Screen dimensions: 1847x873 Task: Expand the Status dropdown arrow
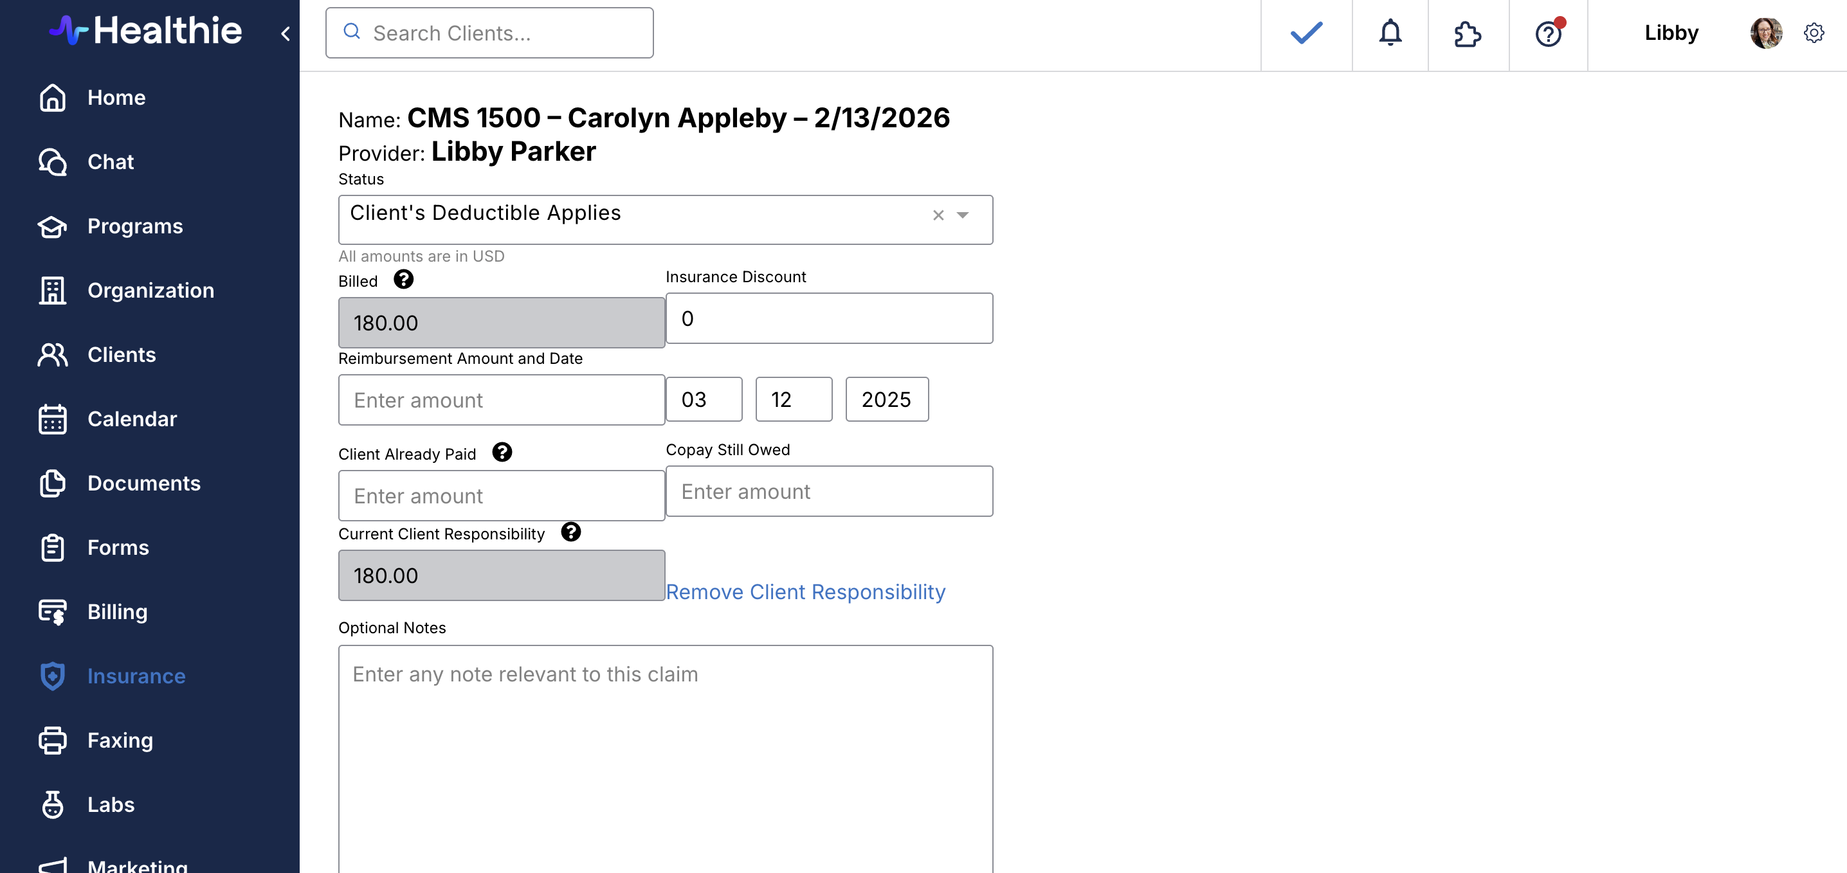(x=963, y=215)
